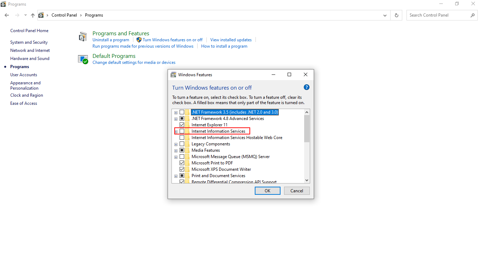Open the address bar history dropdown

(385, 15)
